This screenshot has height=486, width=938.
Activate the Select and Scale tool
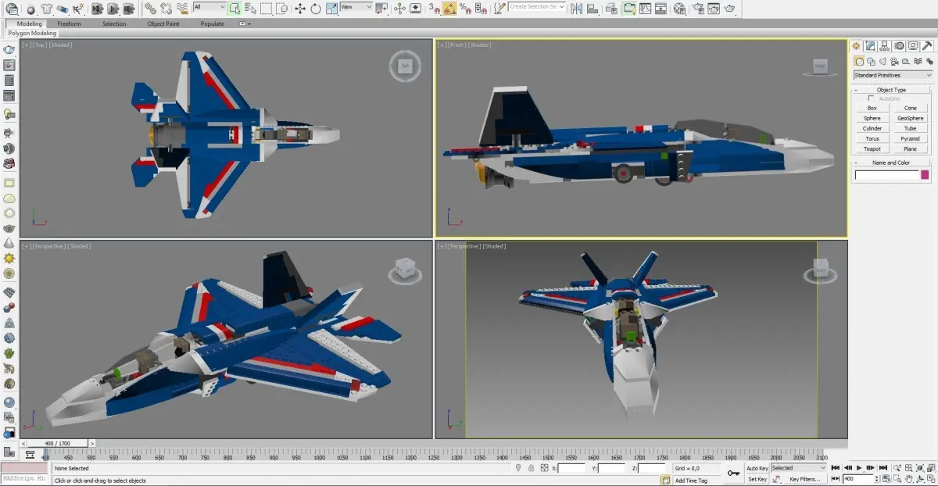[x=331, y=9]
